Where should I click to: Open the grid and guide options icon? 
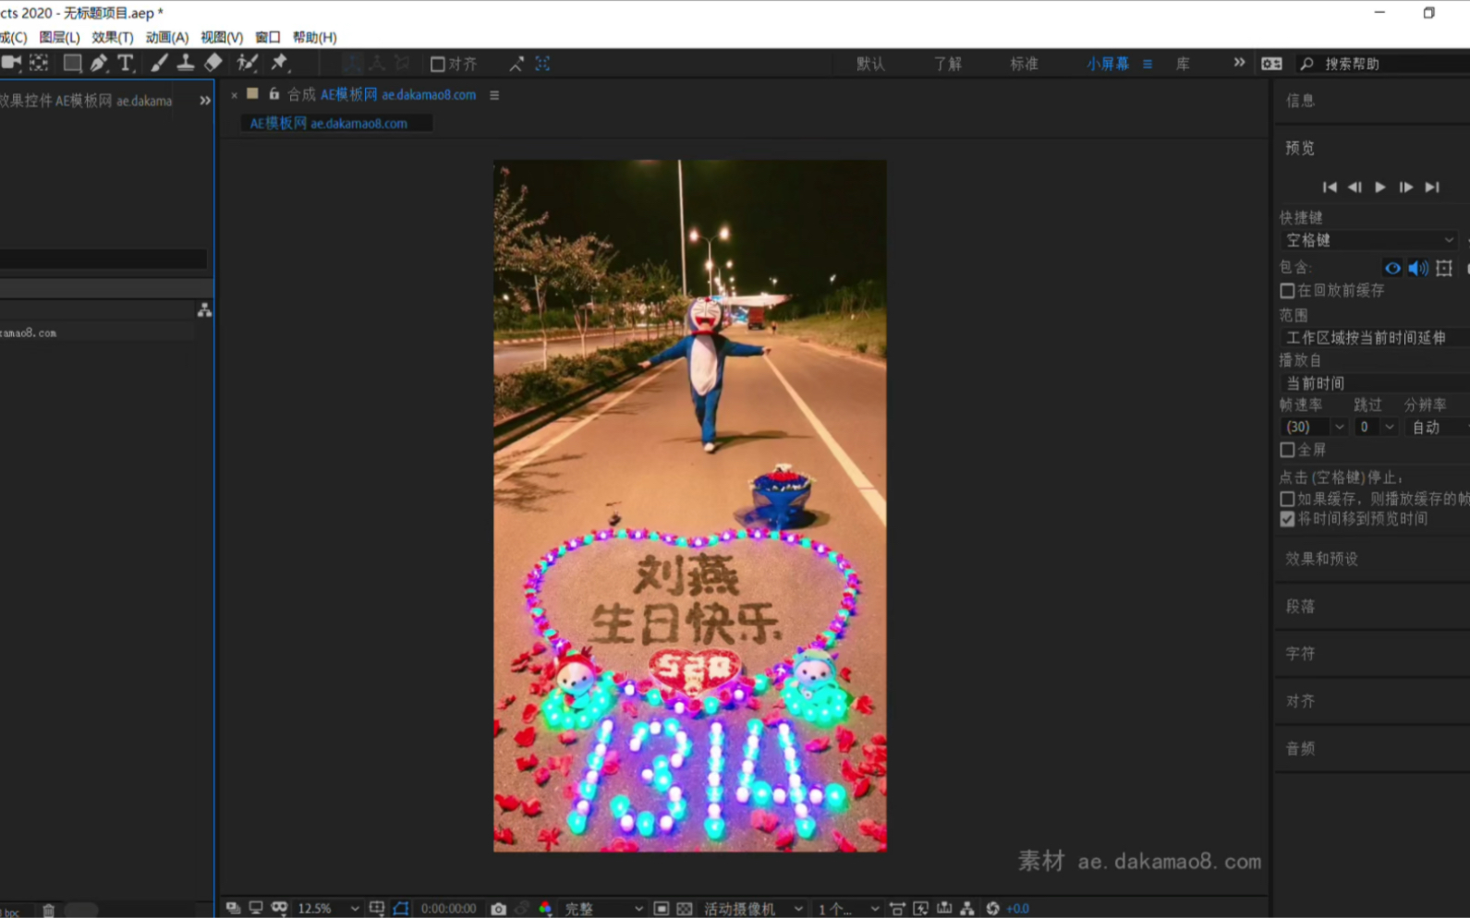point(377,909)
